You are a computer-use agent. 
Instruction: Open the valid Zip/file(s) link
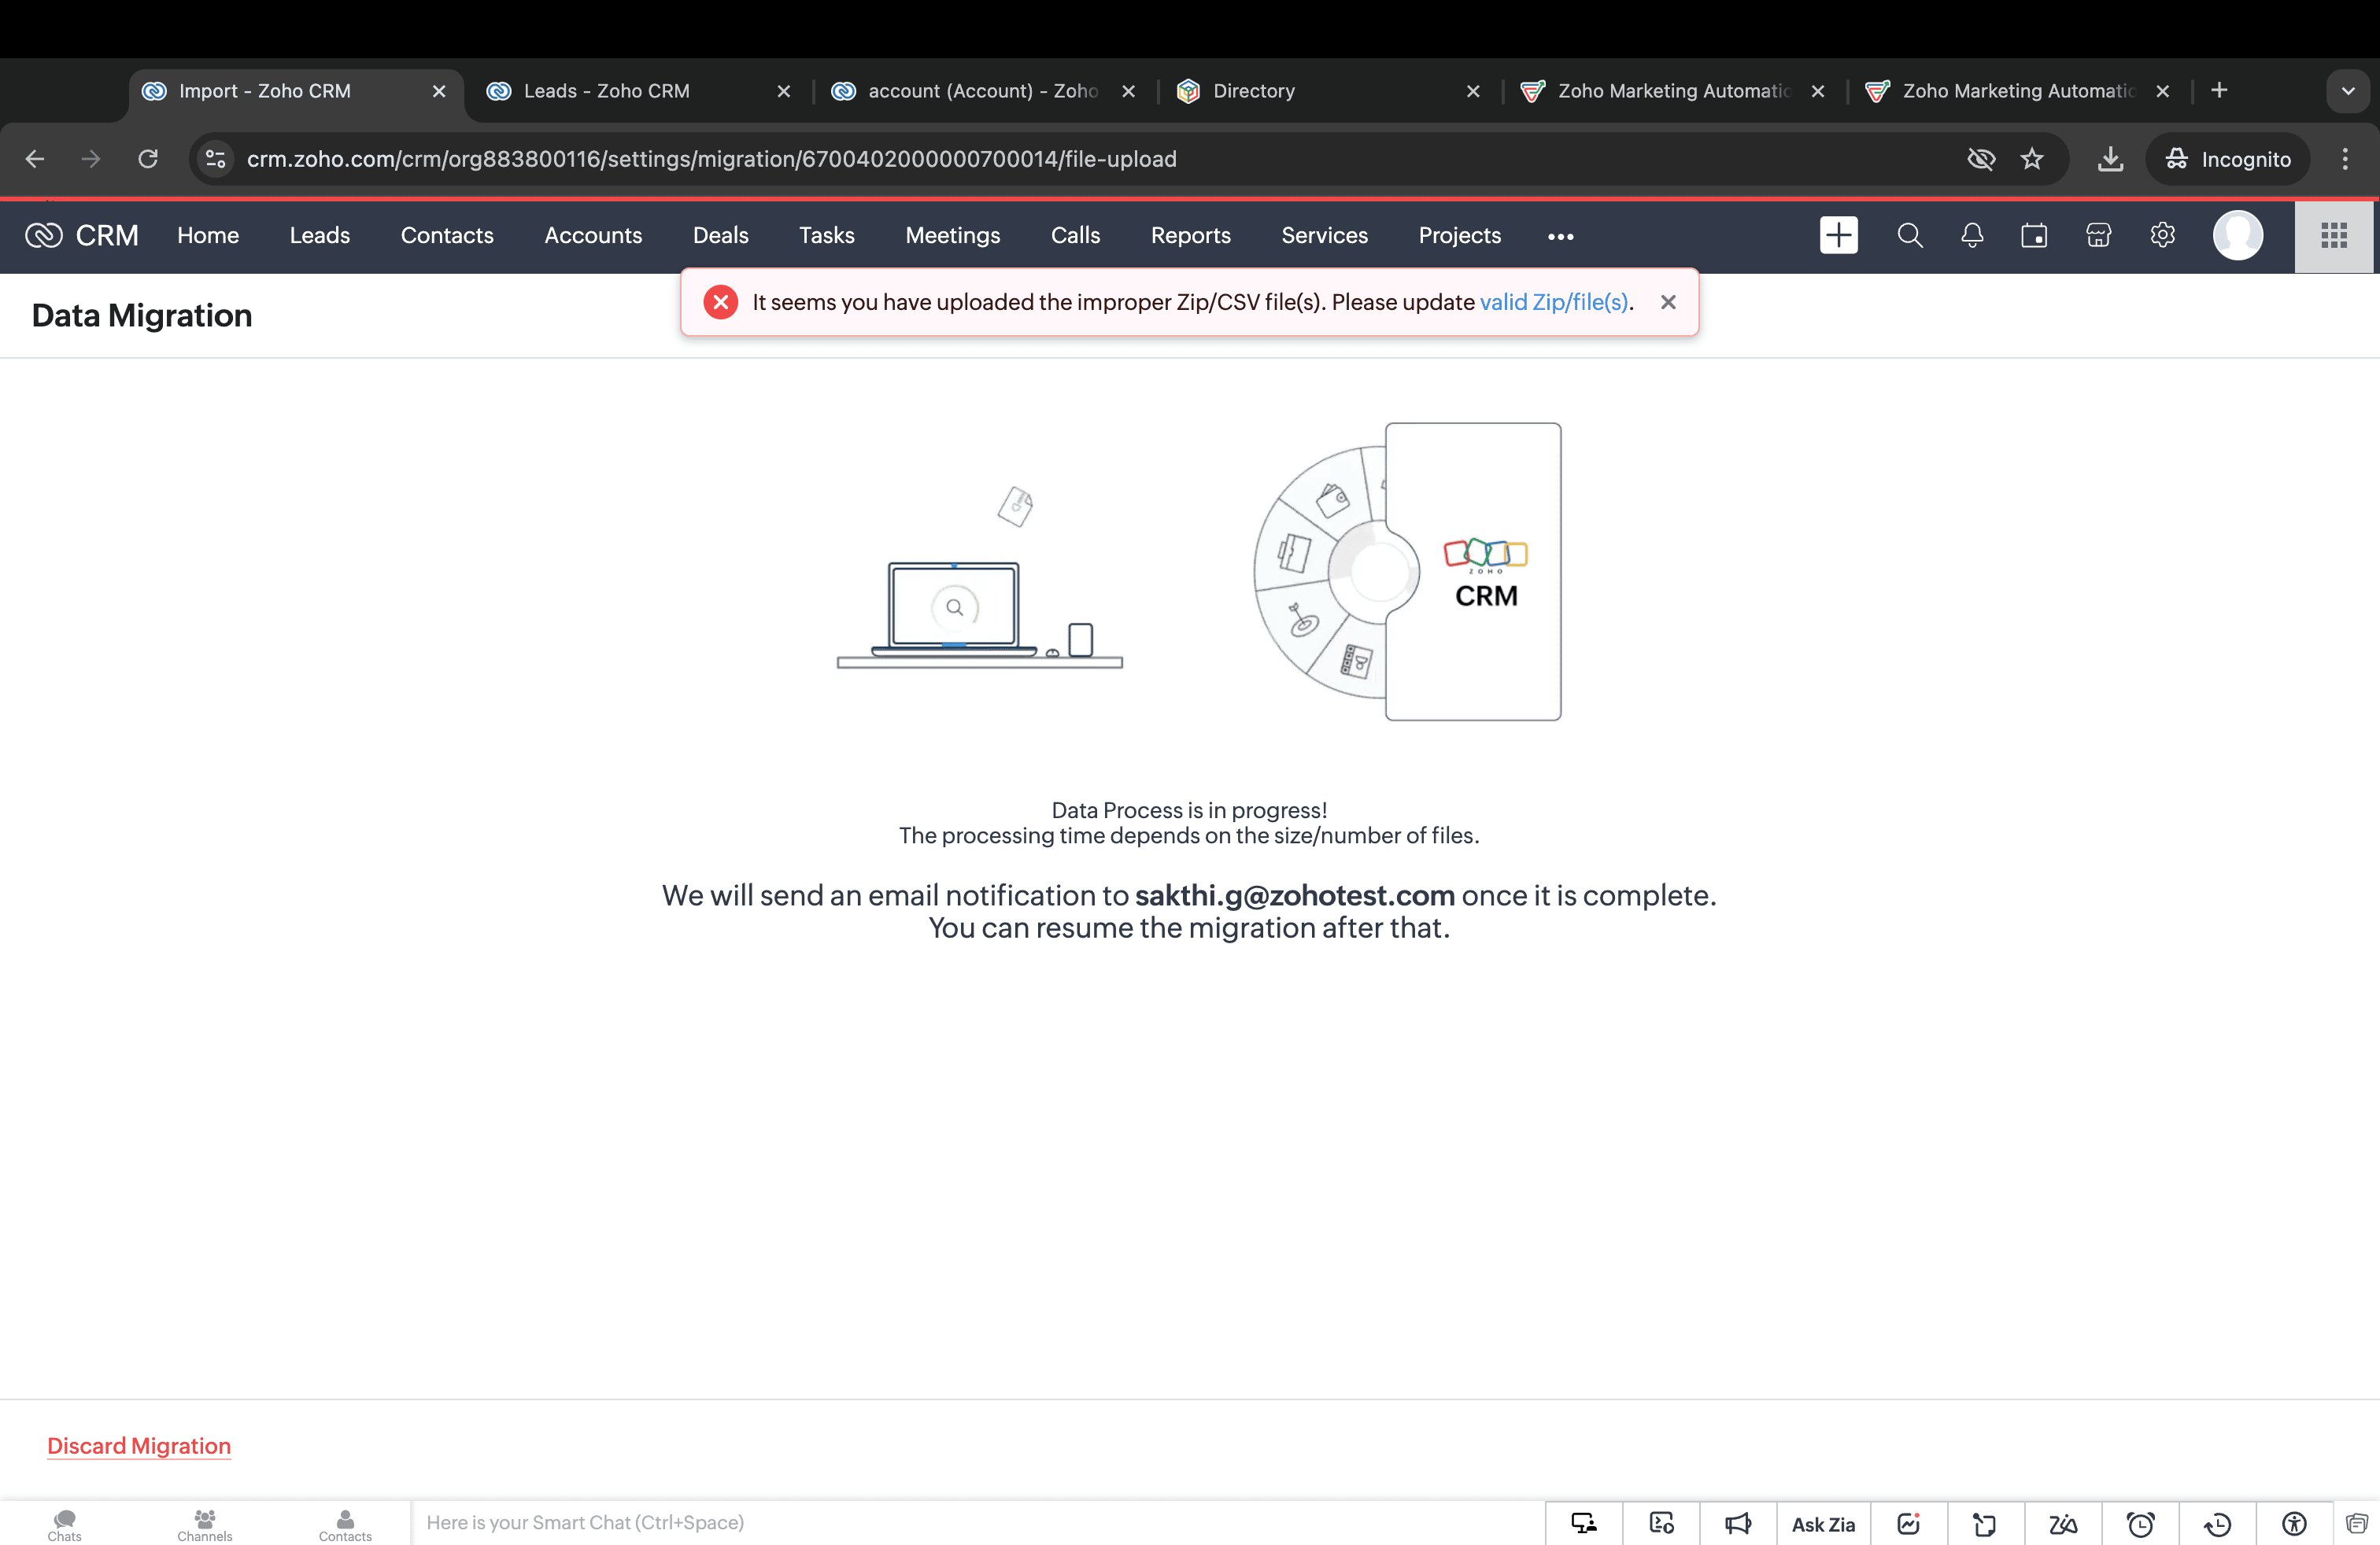coord(1553,302)
